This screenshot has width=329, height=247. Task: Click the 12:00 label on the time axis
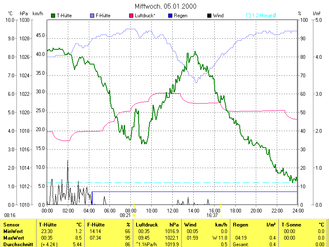point(172,210)
